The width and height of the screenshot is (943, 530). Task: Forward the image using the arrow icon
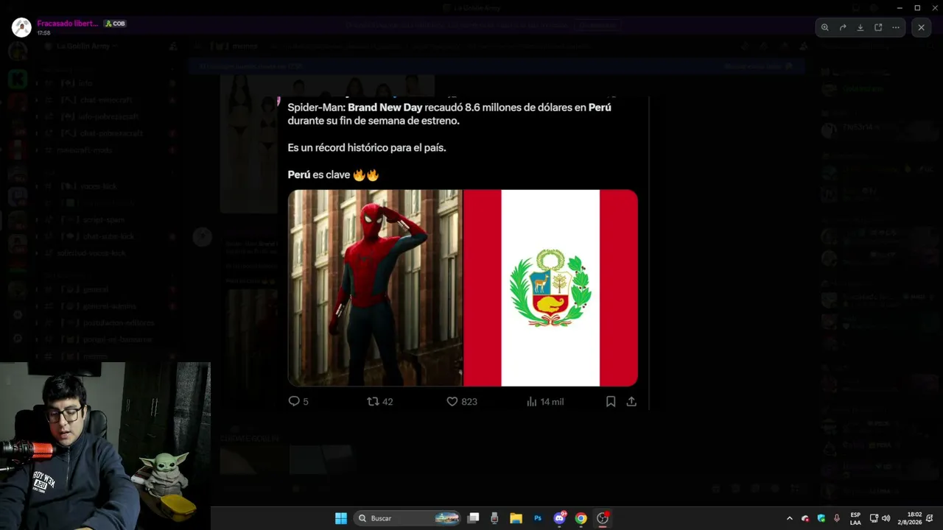[843, 28]
